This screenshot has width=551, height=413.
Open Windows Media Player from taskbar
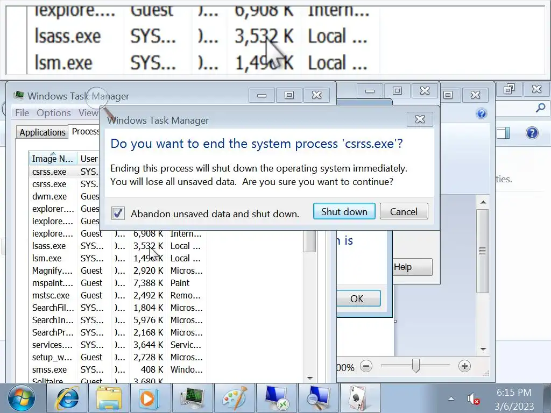click(151, 398)
